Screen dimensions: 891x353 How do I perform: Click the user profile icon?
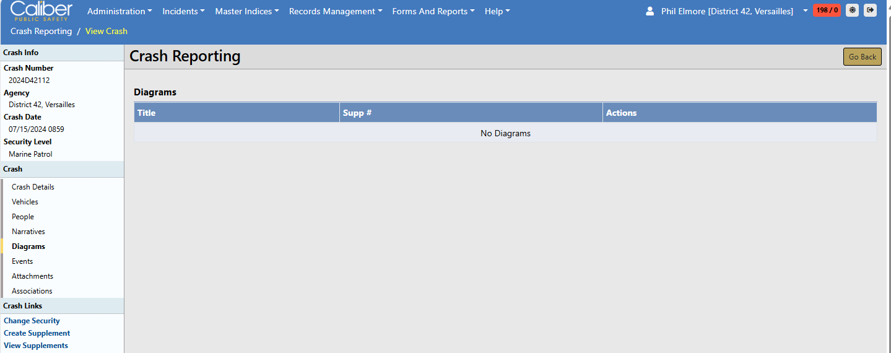[x=650, y=11]
